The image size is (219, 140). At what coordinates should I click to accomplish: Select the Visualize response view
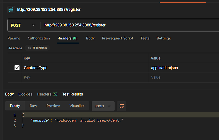(77, 106)
